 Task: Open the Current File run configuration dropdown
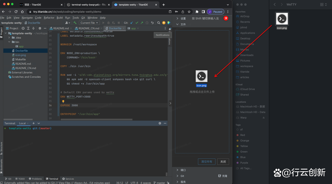pyautogui.click(x=89, y=23)
